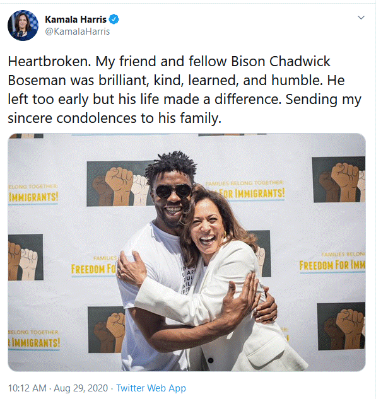Click the blue verified badge checkmark

(114, 20)
